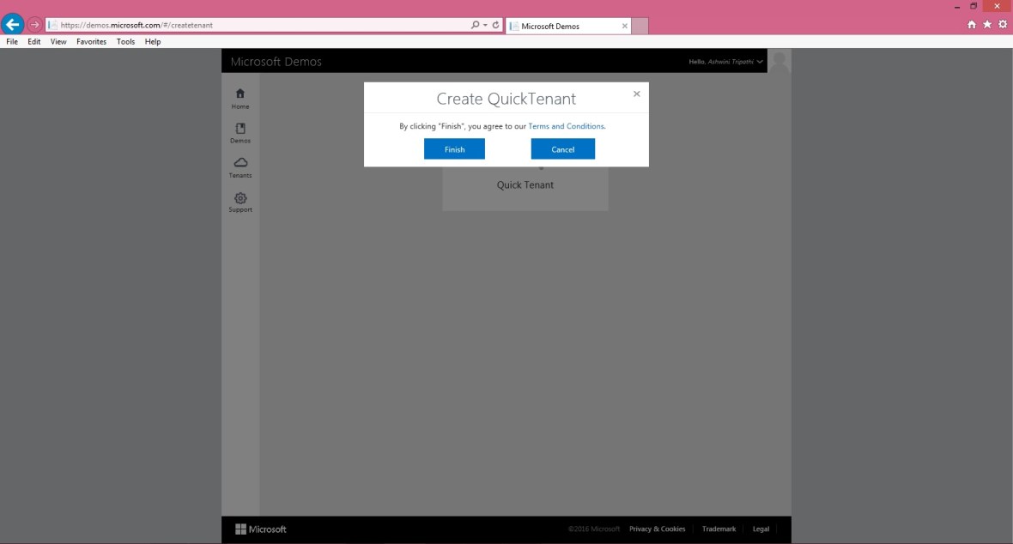Click the address bar URL field
The image size is (1013, 544).
258,25
